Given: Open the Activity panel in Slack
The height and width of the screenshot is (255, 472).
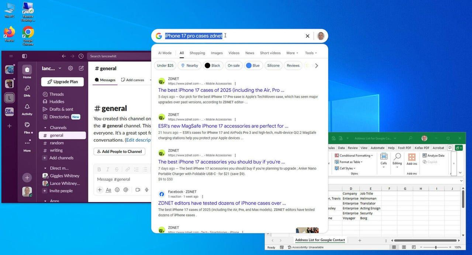Looking at the screenshot, I should (x=27, y=107).
